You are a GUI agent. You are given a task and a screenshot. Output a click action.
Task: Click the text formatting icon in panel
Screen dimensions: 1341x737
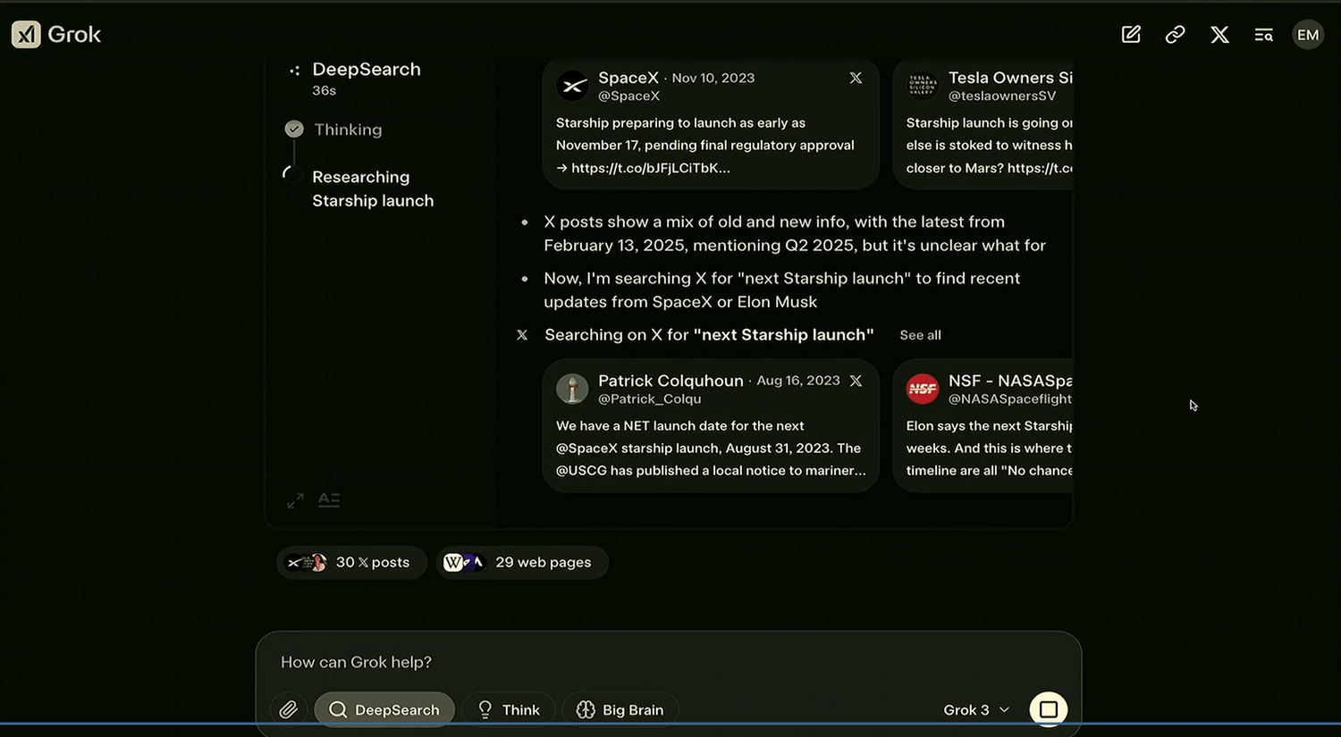tap(329, 500)
